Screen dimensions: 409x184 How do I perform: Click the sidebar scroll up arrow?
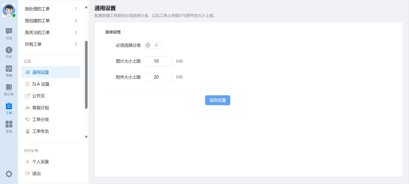pos(86,7)
